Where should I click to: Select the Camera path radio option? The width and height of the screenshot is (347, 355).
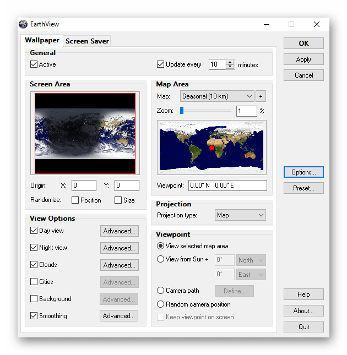(x=160, y=291)
